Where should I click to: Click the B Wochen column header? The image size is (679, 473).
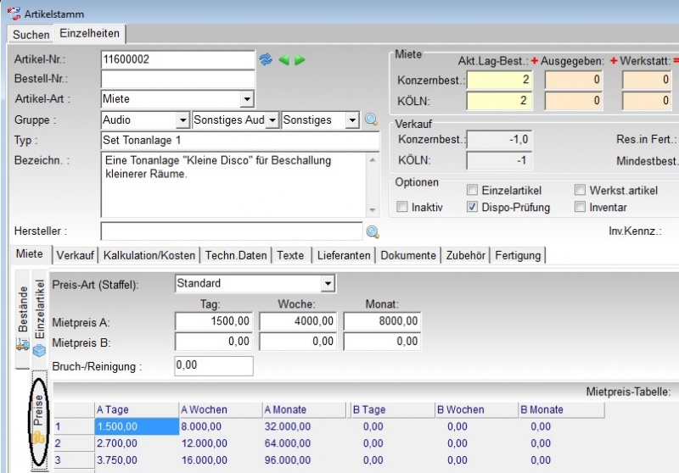pos(476,410)
